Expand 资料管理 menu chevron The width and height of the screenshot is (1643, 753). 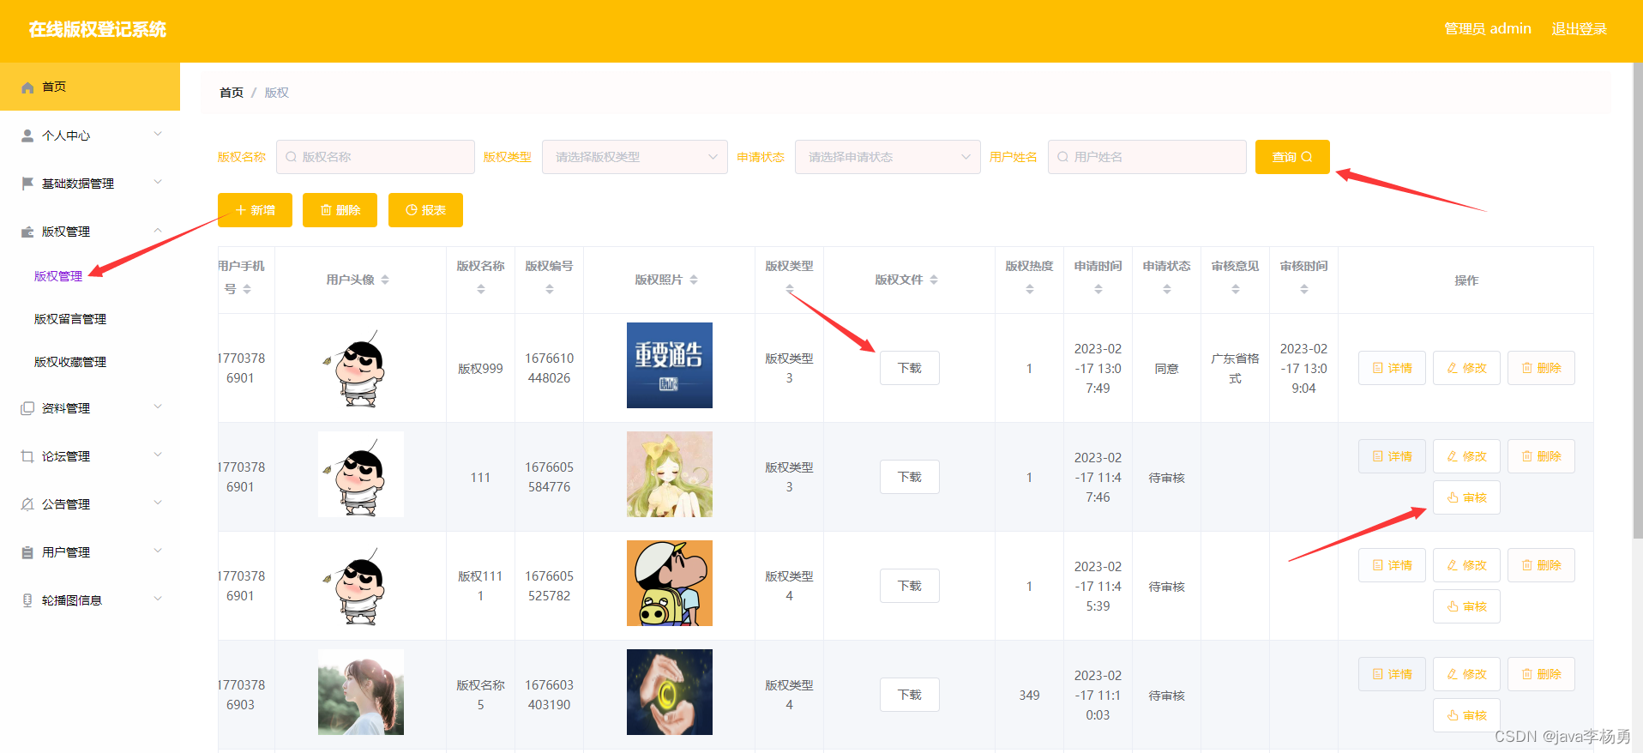click(158, 407)
